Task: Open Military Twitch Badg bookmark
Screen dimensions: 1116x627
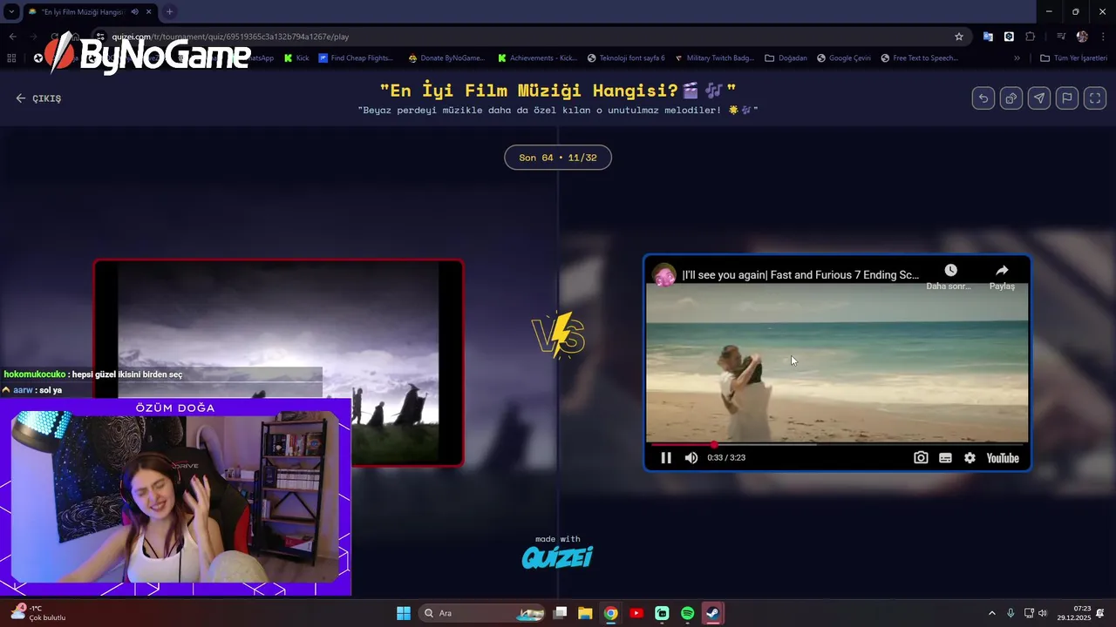Action: [715, 58]
